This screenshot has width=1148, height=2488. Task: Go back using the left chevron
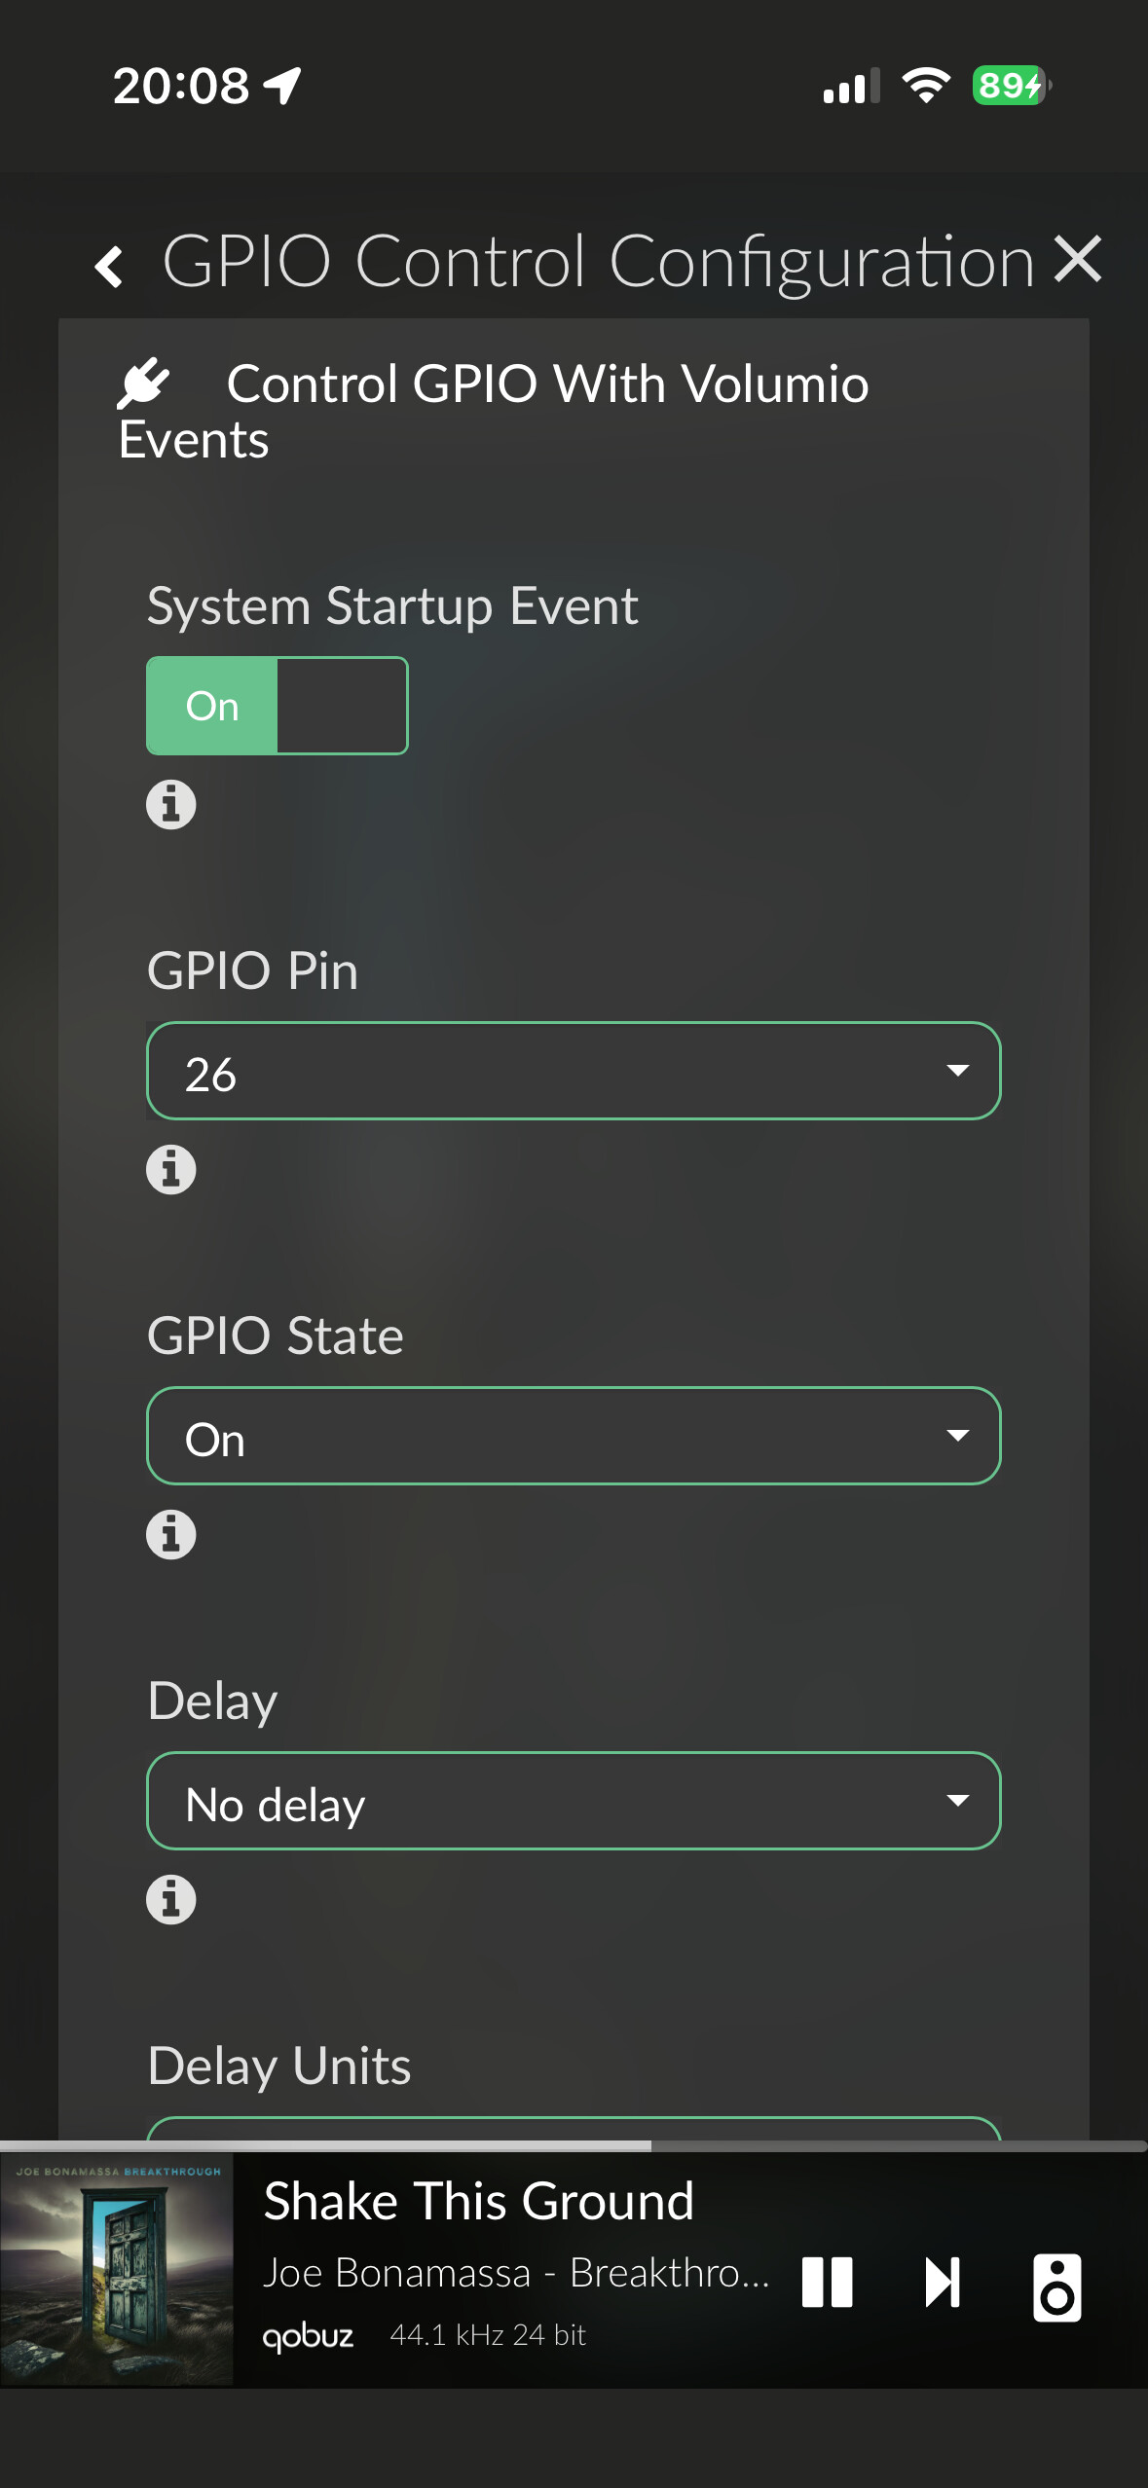[x=109, y=266]
